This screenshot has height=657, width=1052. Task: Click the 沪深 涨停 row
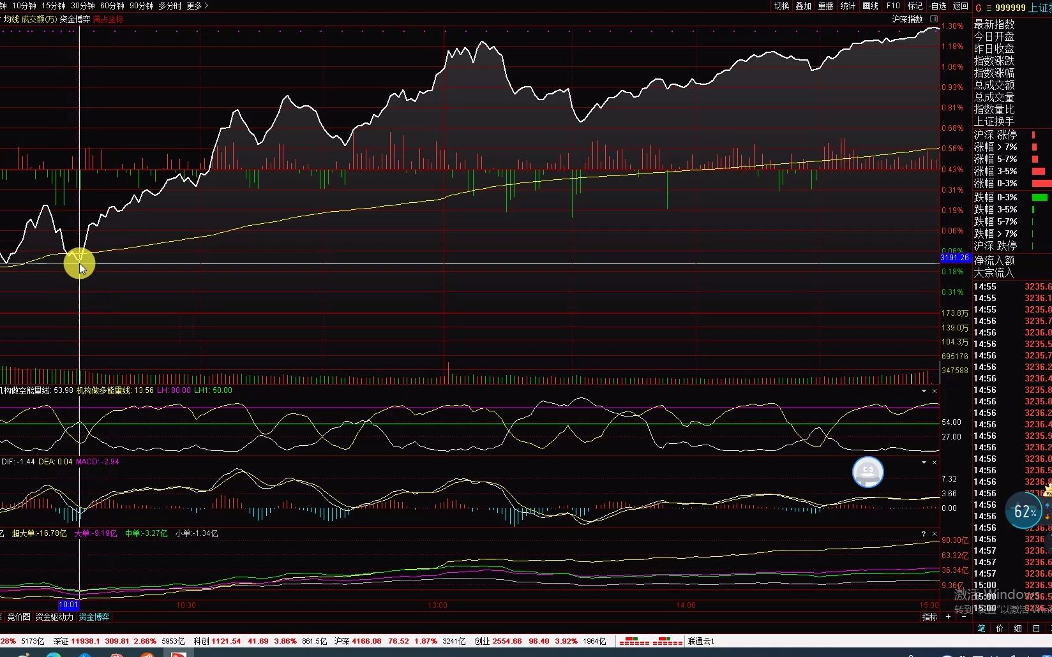(1012, 135)
